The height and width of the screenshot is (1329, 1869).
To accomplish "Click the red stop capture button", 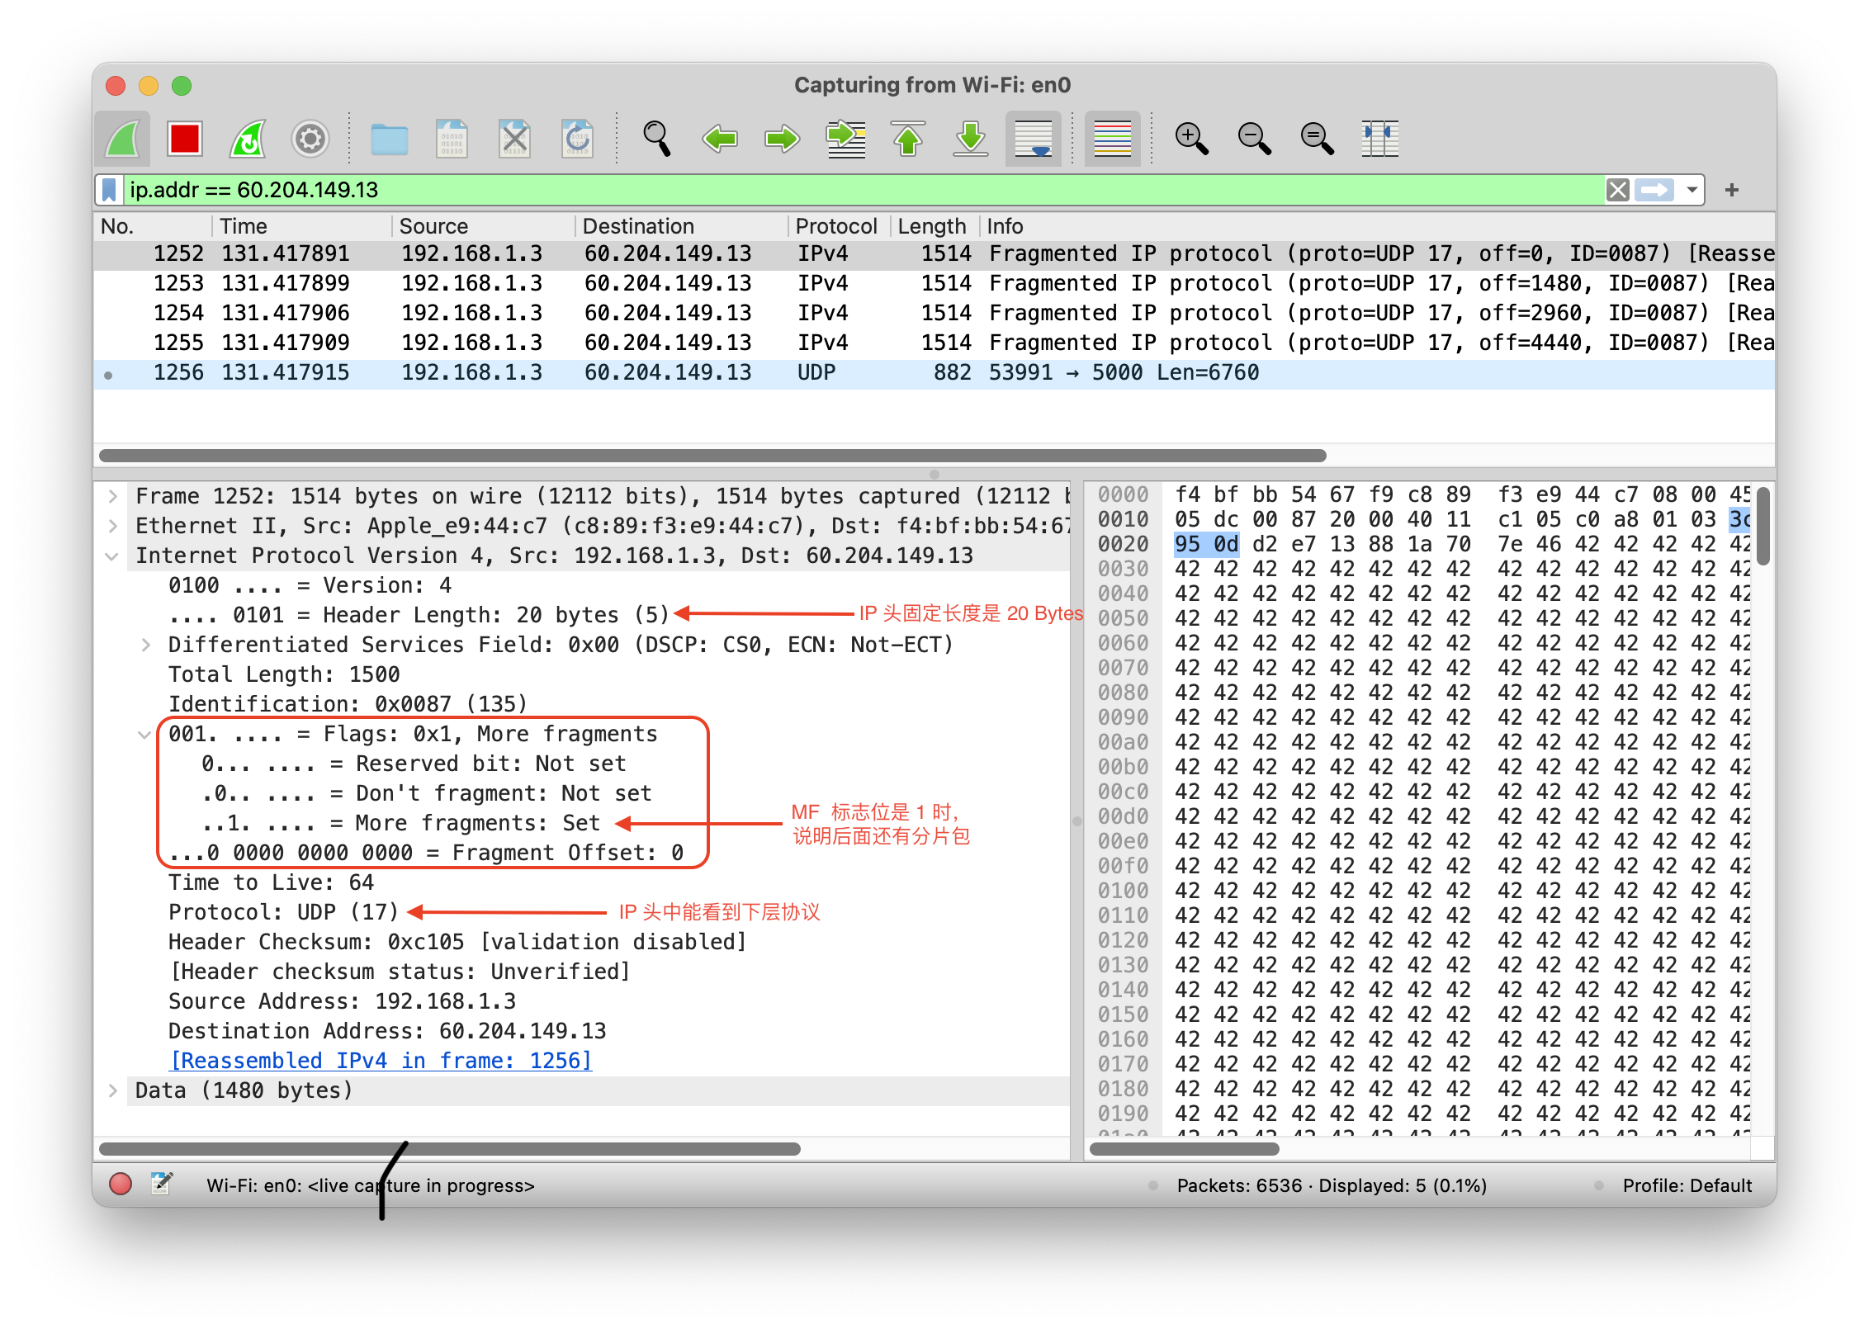I will point(184,139).
